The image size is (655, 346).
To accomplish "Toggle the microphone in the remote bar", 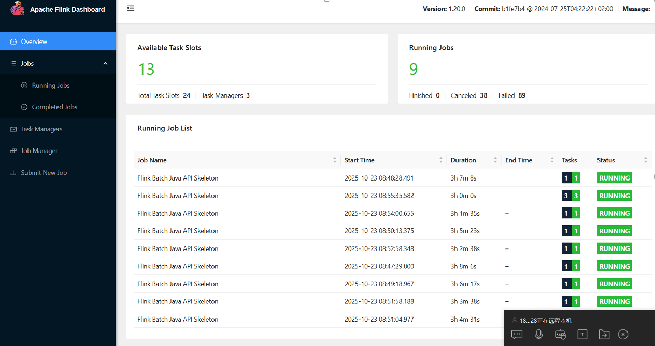I will click(539, 335).
